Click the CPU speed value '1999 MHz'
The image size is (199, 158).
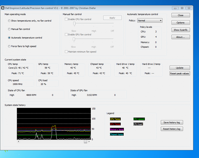coord(18,84)
